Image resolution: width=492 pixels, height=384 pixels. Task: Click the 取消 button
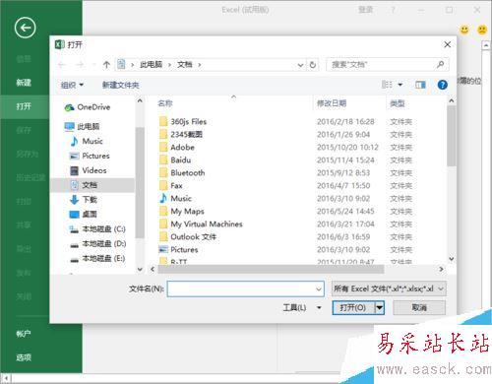coord(419,308)
